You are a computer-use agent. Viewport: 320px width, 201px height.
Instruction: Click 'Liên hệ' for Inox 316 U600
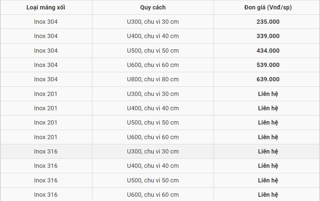pos(268,195)
